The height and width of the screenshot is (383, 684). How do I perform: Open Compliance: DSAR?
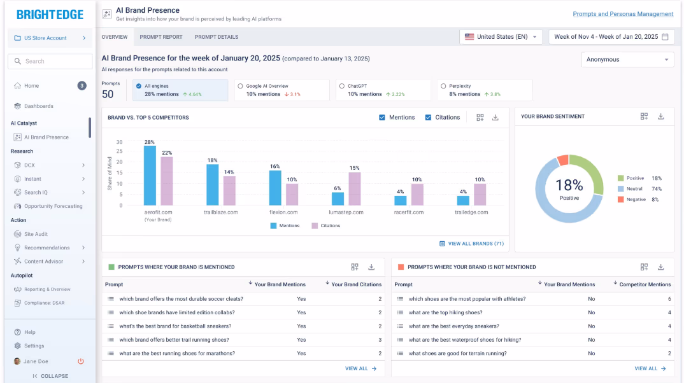click(44, 303)
